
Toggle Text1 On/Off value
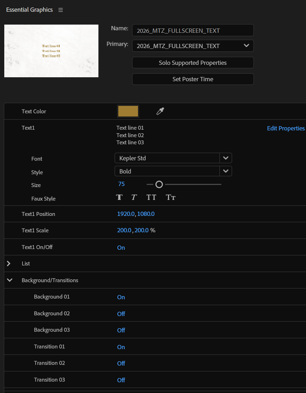121,248
